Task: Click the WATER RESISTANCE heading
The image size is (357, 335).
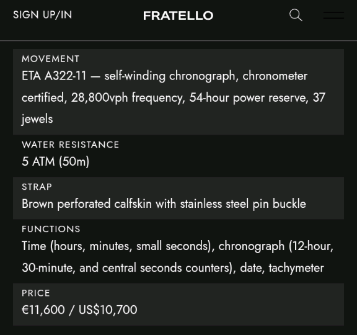Action: click(71, 145)
